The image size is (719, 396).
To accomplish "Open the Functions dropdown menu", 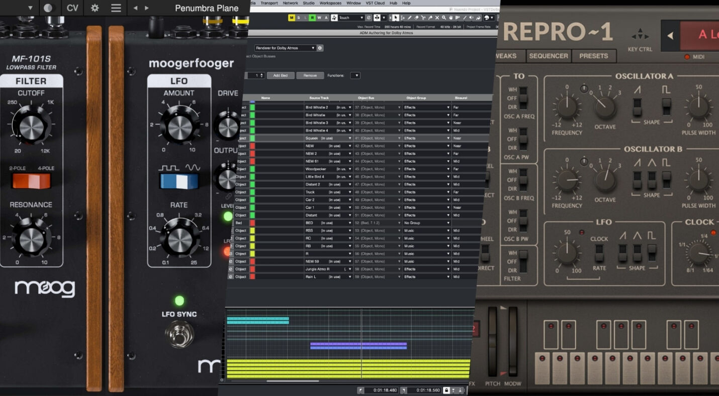I will coord(356,75).
